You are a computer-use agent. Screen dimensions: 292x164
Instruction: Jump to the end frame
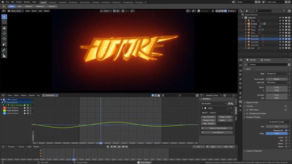[127, 147]
